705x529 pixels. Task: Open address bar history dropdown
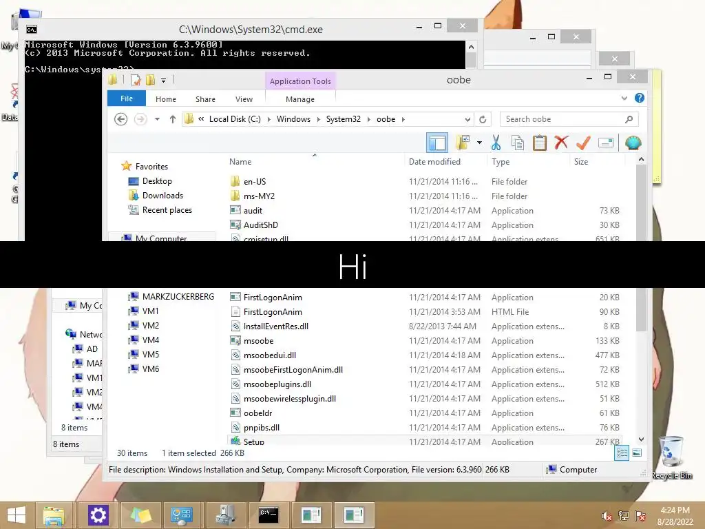467,119
